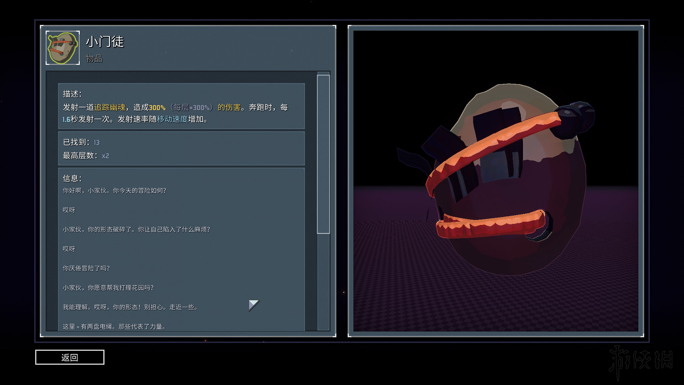Click the highlighted 追踪幽魂 keyword

point(110,108)
